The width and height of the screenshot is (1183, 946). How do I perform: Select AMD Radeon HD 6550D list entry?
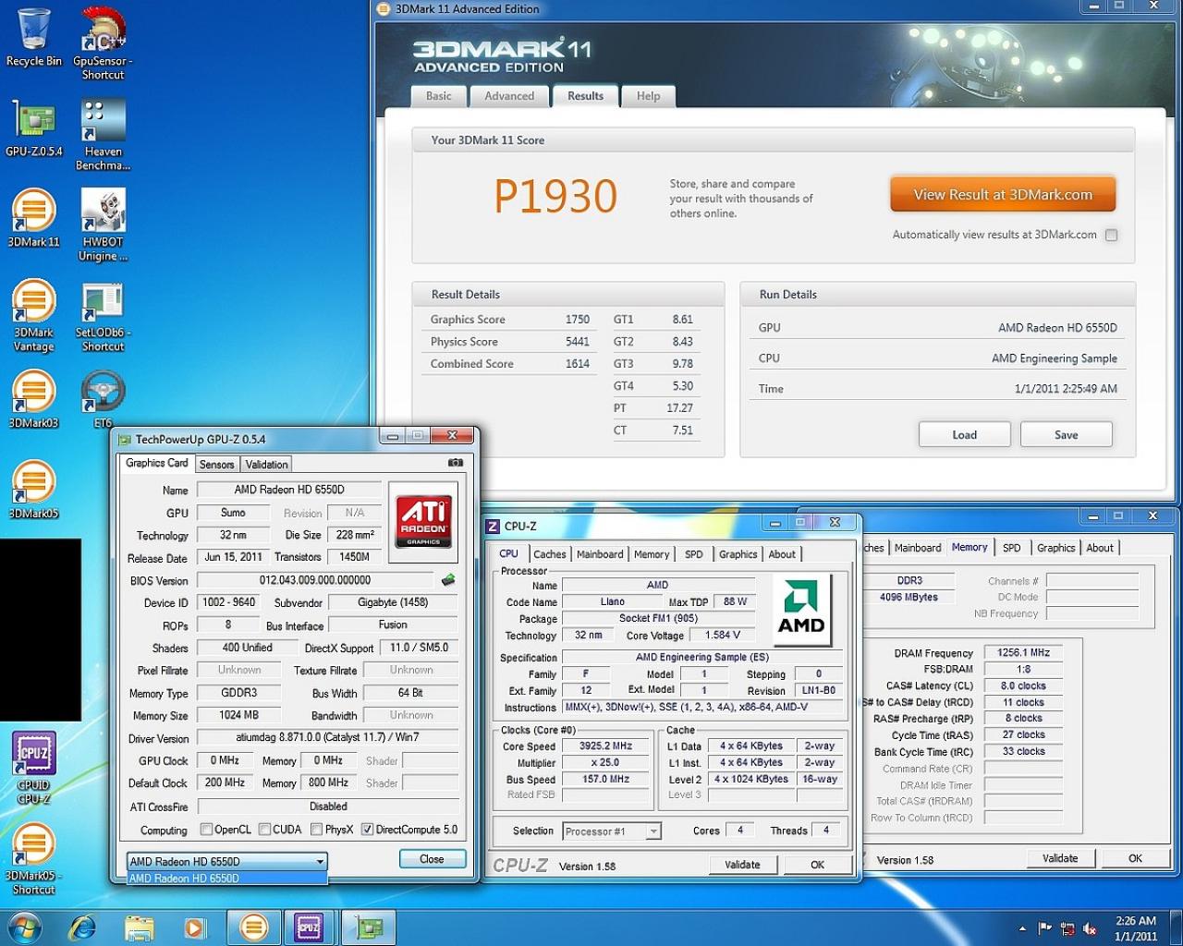pyautogui.click(x=226, y=879)
